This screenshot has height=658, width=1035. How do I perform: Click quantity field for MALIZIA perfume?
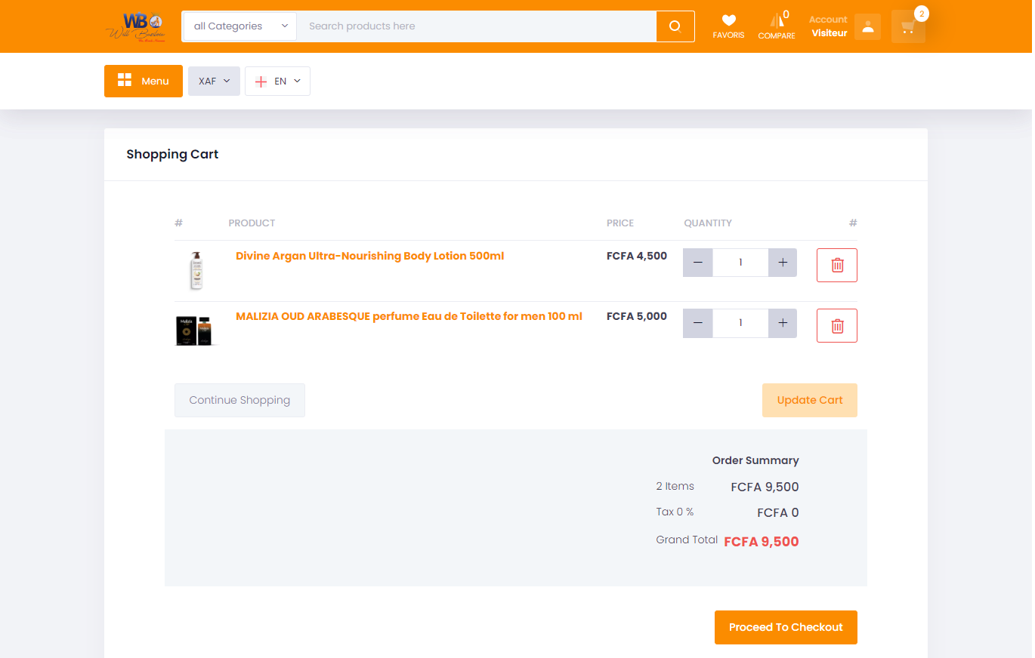tap(740, 323)
